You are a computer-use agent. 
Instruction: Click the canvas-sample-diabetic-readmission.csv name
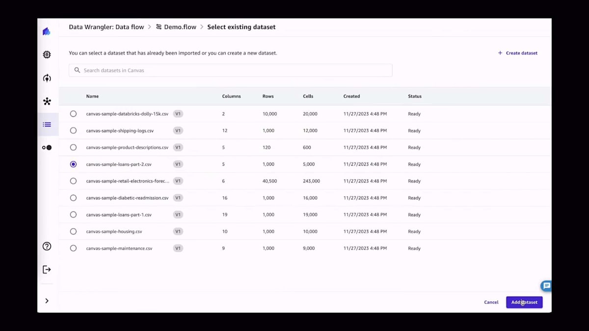(127, 198)
